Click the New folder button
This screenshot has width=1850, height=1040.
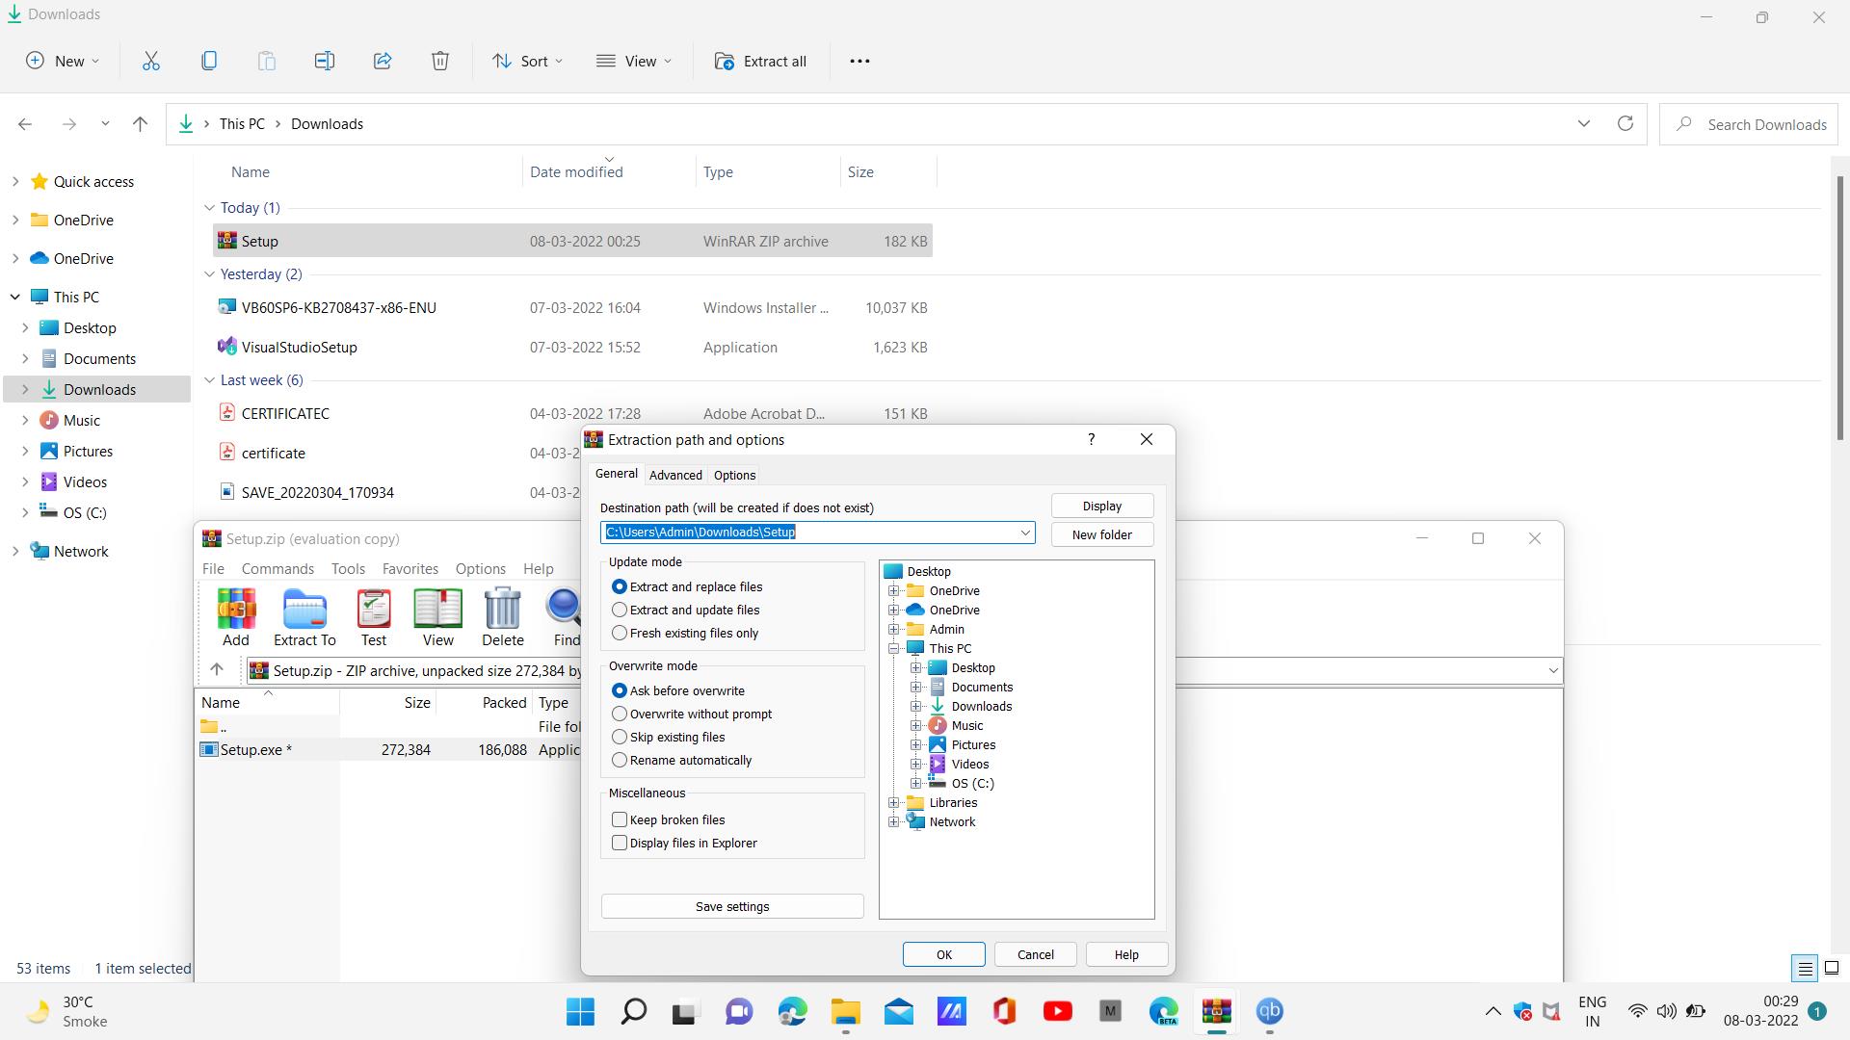pos(1101,534)
